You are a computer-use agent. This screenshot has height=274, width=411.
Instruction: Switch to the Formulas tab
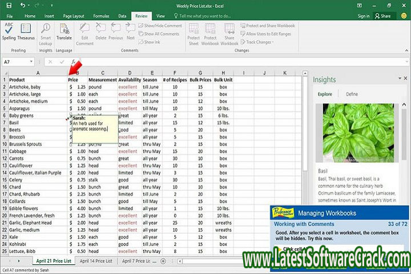tap(101, 16)
